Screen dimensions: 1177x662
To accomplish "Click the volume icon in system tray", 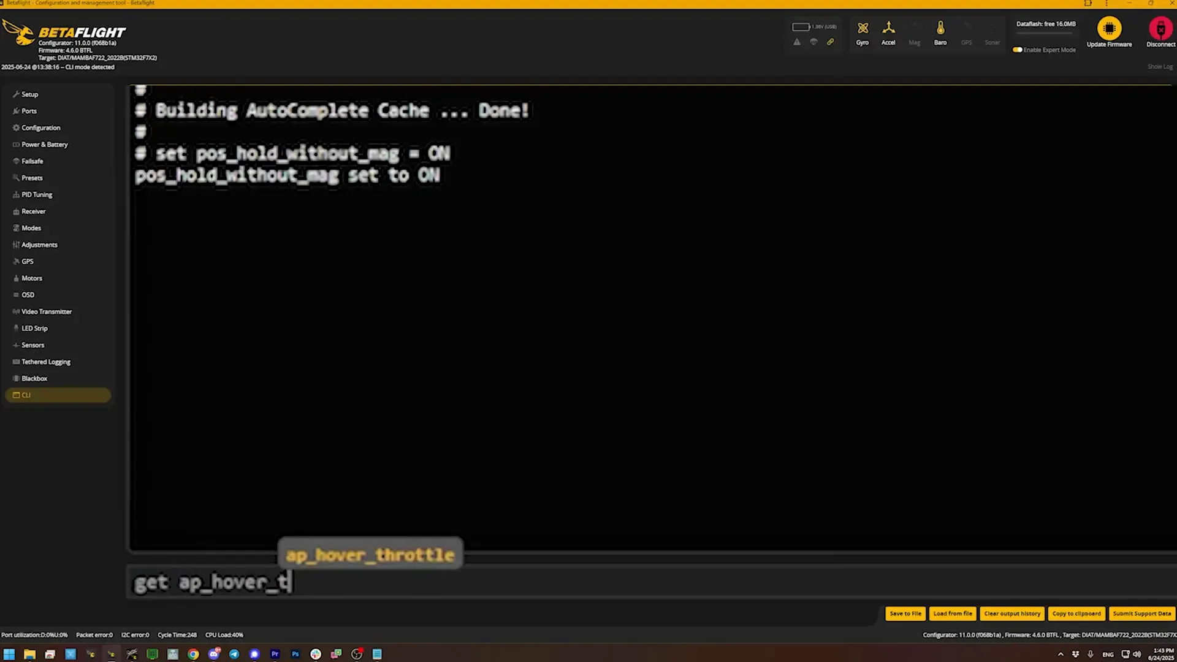I will (1137, 654).
